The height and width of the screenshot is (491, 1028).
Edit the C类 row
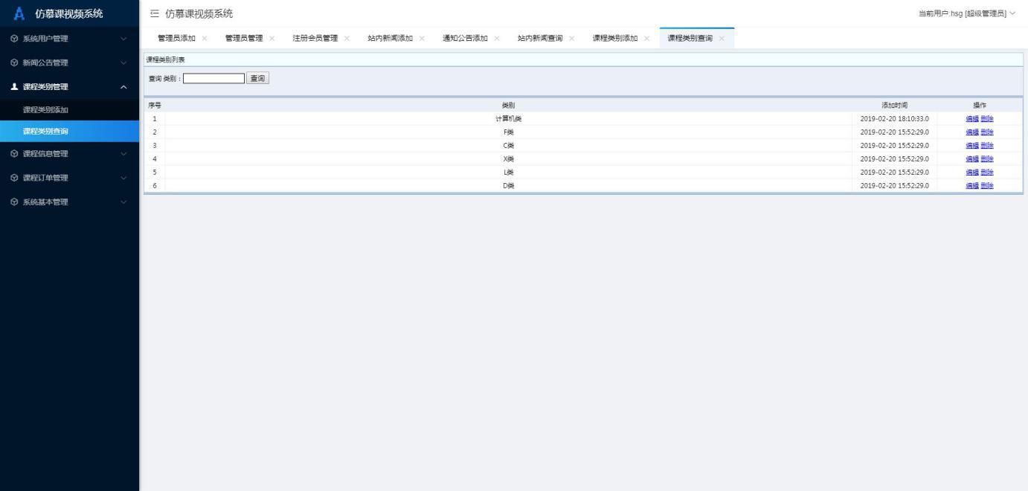coord(972,146)
